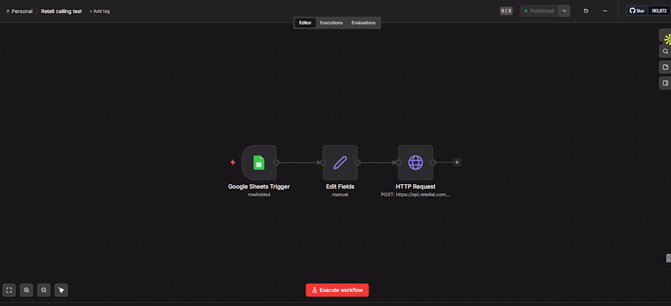Click the Google Sheets Trigger label
The width and height of the screenshot is (671, 306).
(x=259, y=187)
